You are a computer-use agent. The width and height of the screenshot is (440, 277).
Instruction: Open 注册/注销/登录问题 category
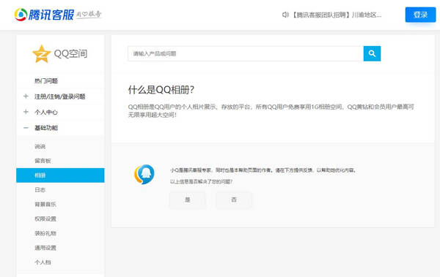point(60,96)
